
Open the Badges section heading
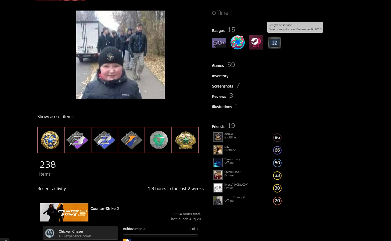218,31
